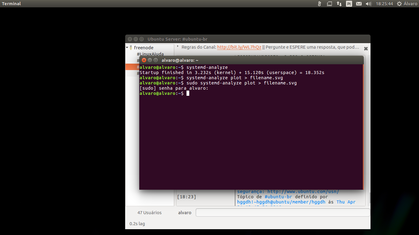Click the sudo systemd-analyze plot command line
Image resolution: width=419 pixels, height=235 pixels.
(x=218, y=83)
